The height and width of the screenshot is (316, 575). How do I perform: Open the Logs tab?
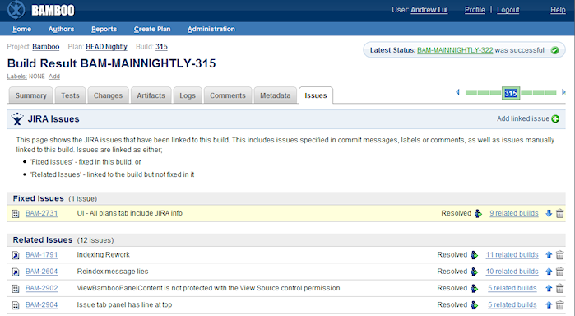(x=188, y=95)
